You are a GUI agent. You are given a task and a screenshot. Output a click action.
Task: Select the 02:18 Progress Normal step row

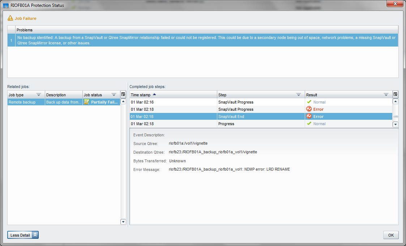261,124
